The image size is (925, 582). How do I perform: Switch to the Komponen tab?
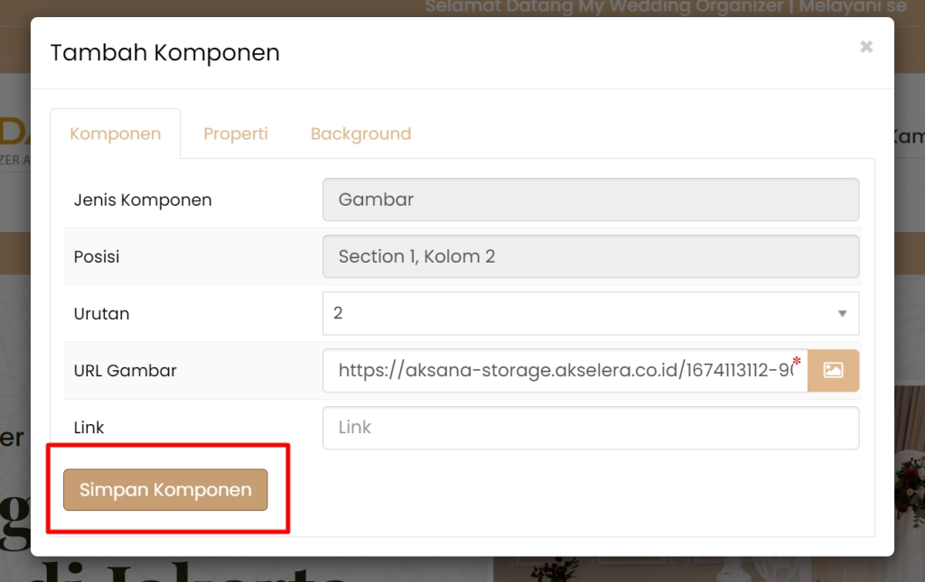pos(115,134)
